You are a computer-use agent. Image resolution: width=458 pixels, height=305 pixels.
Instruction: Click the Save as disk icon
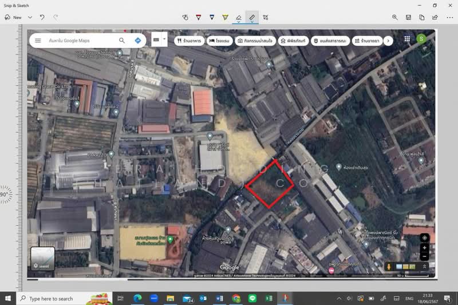click(x=408, y=18)
